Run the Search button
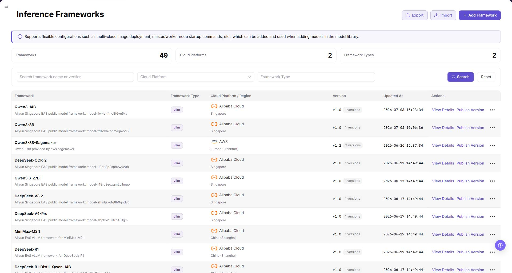Screen dimensions: 512x273 pos(461,77)
